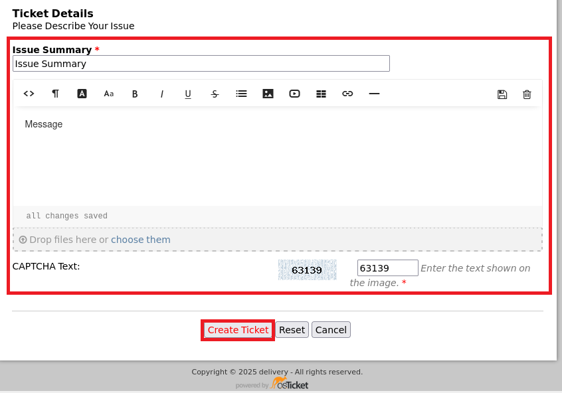562x393 pixels.
Task: Toggle strikethrough formatting
Action: point(215,94)
